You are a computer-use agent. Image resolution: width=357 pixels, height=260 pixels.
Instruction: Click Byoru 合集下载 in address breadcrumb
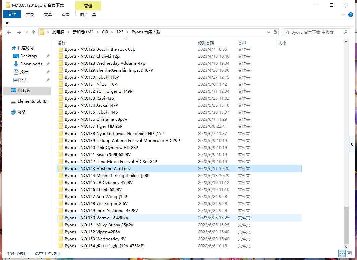[146, 32]
